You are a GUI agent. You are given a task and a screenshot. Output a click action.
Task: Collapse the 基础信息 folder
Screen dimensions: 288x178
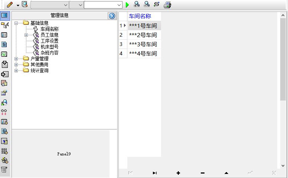pos(16,23)
